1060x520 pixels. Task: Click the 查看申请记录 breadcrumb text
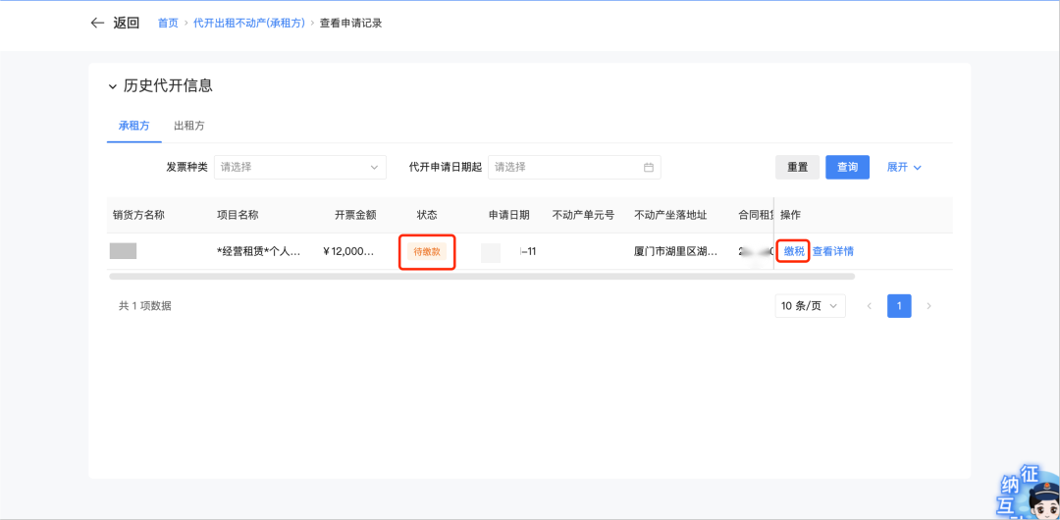tap(350, 23)
